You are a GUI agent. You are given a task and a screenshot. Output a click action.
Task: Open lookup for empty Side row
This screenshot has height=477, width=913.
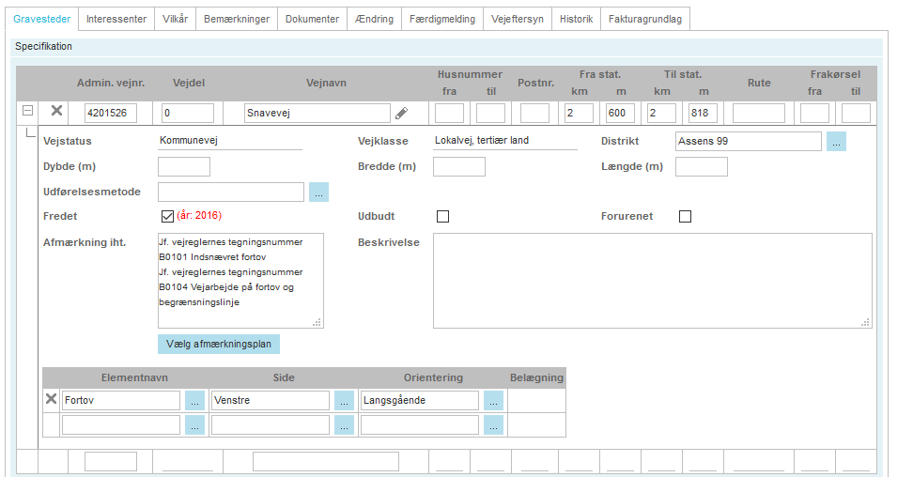point(344,425)
